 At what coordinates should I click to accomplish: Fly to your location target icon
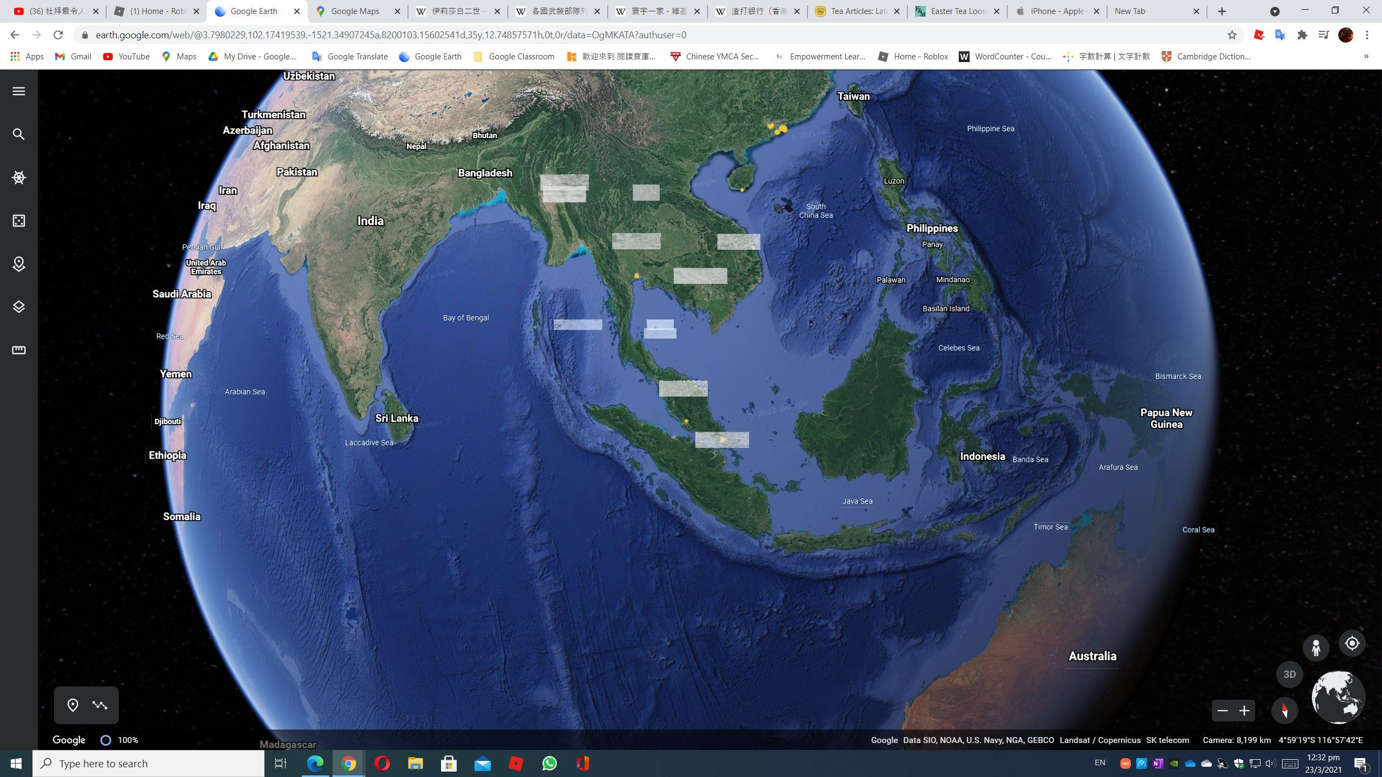click(1352, 643)
